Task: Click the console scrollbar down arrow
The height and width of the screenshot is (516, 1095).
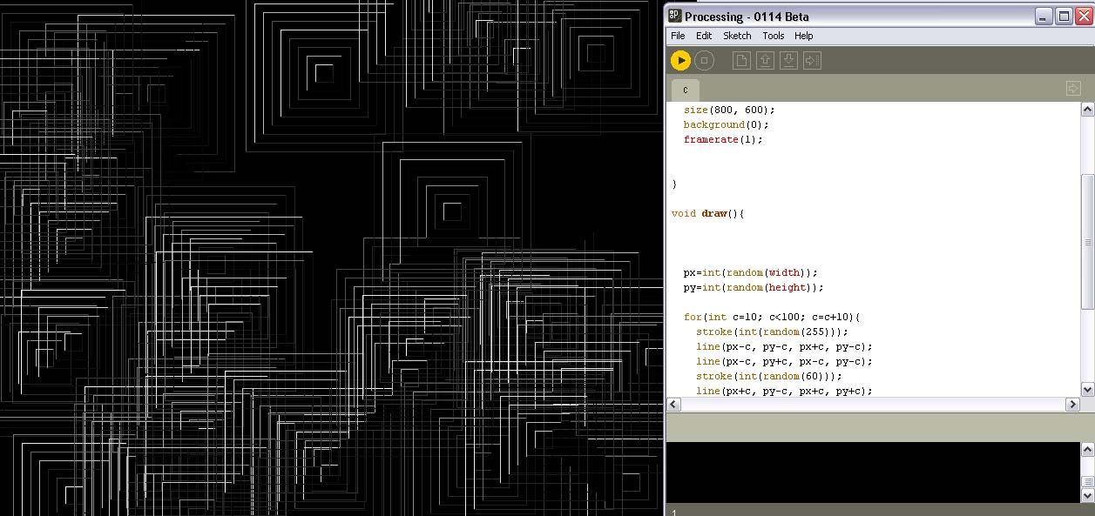Action: (x=1087, y=495)
